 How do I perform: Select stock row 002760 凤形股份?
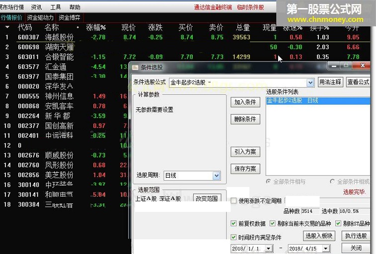(x=64, y=165)
